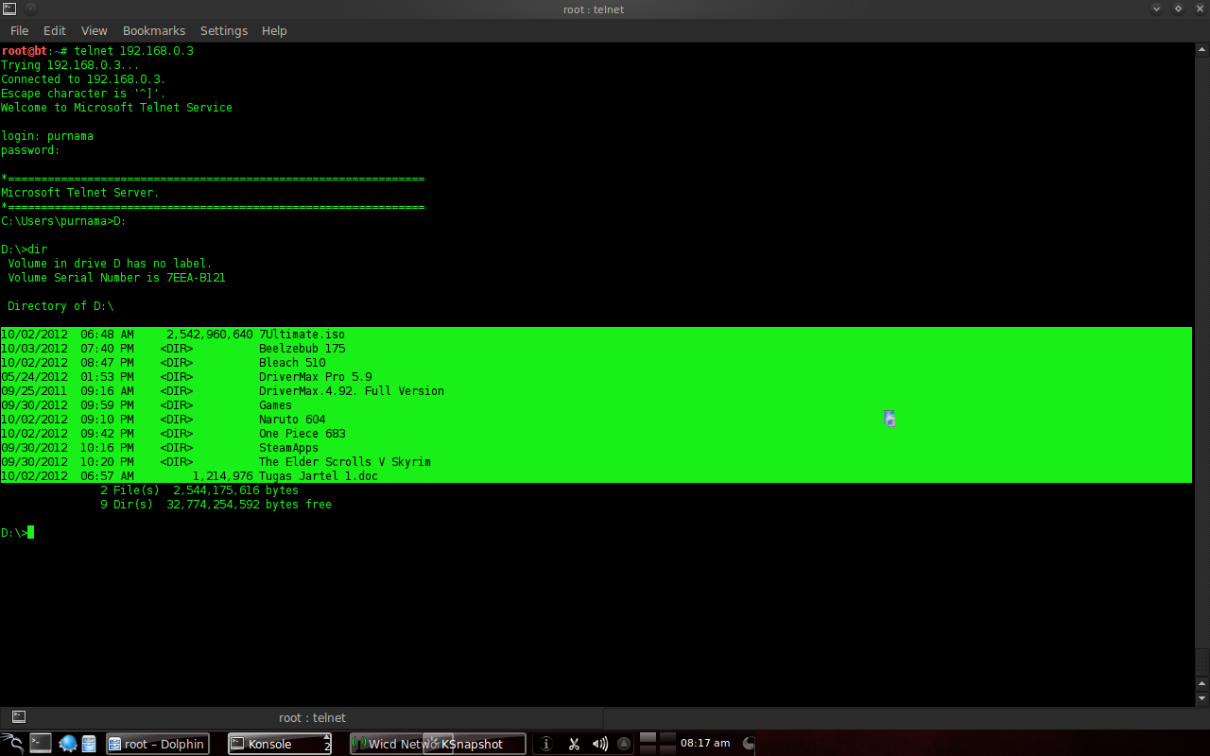Switch to the 'root – Dolphin' taskbar window

pyautogui.click(x=157, y=744)
